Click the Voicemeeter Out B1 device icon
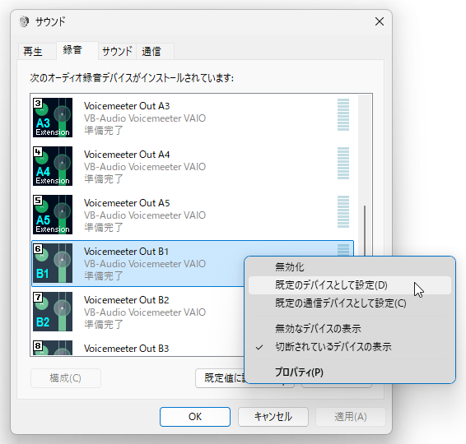The width and height of the screenshot is (466, 444). (x=53, y=263)
